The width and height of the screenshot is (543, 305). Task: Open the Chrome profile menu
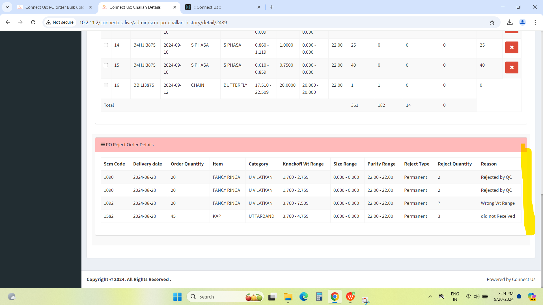(522, 22)
